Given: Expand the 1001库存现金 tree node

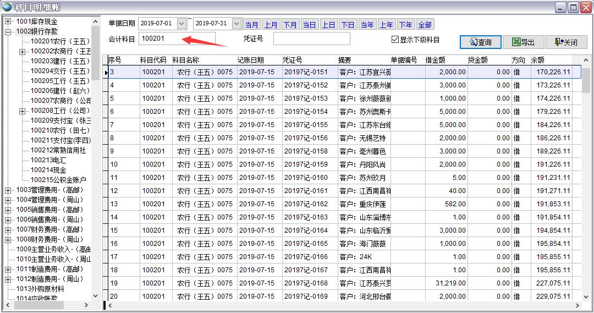Looking at the screenshot, I should [8, 21].
